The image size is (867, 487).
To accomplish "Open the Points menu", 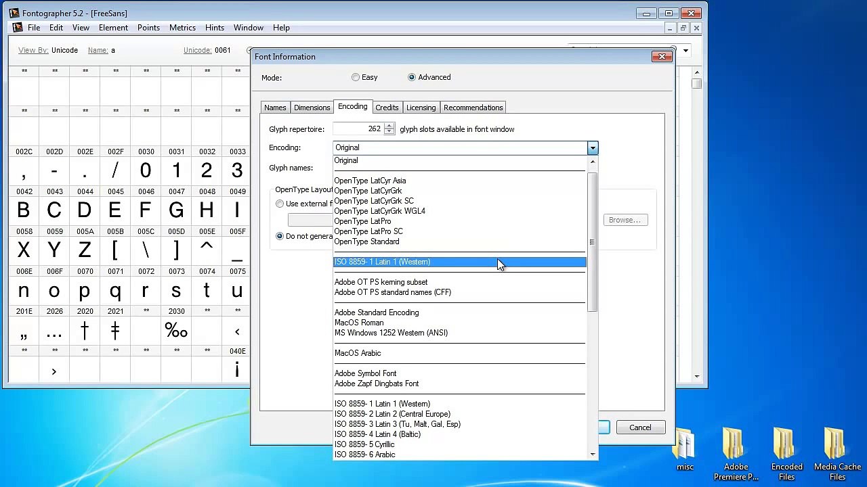I will point(148,28).
